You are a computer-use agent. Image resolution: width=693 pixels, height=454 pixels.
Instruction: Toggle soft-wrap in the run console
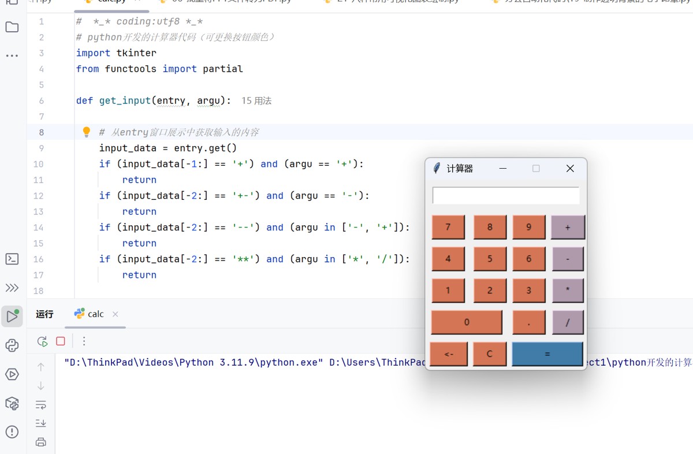click(x=41, y=405)
